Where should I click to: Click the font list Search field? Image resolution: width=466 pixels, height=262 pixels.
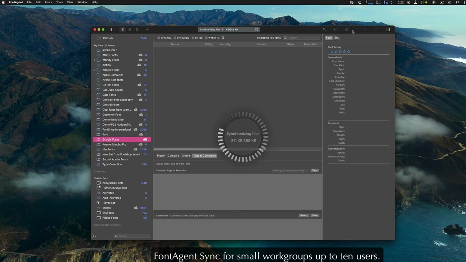click(x=302, y=38)
